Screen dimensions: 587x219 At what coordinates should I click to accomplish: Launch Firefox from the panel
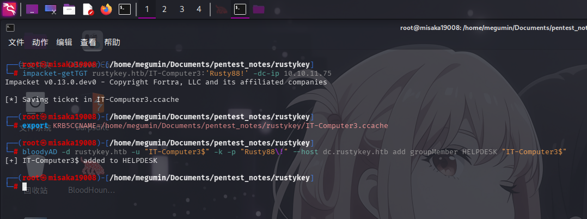pyautogui.click(x=106, y=9)
